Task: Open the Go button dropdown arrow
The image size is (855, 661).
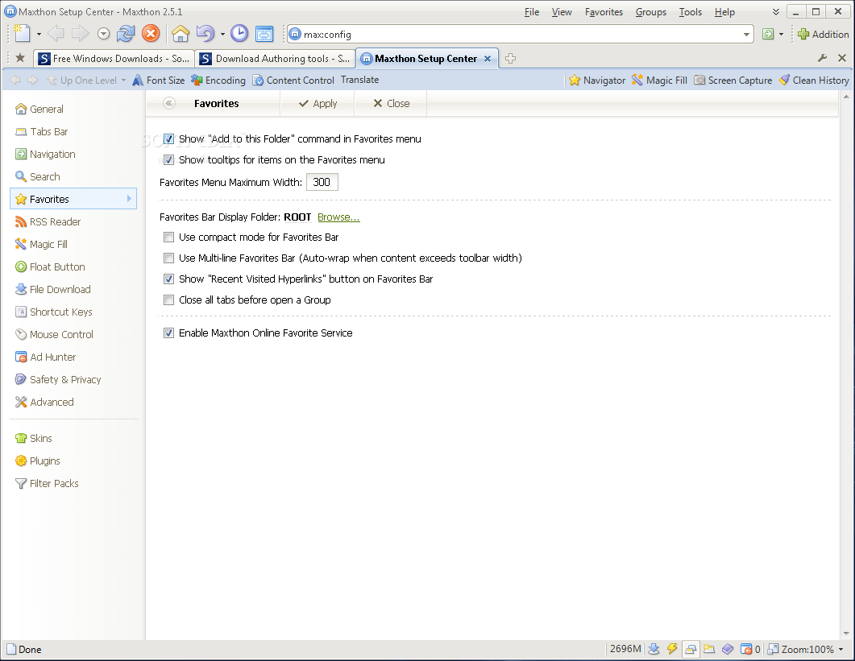Action: coord(781,35)
